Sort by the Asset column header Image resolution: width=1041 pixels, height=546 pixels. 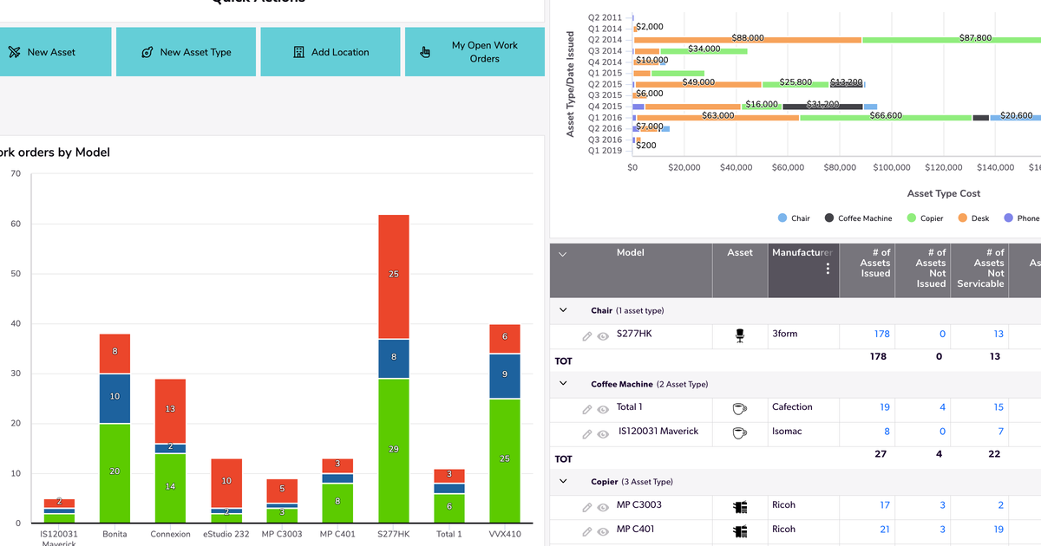point(740,253)
